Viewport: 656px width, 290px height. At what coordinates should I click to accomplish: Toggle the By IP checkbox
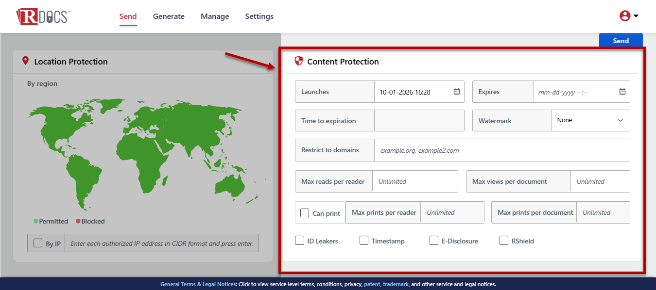click(x=38, y=243)
